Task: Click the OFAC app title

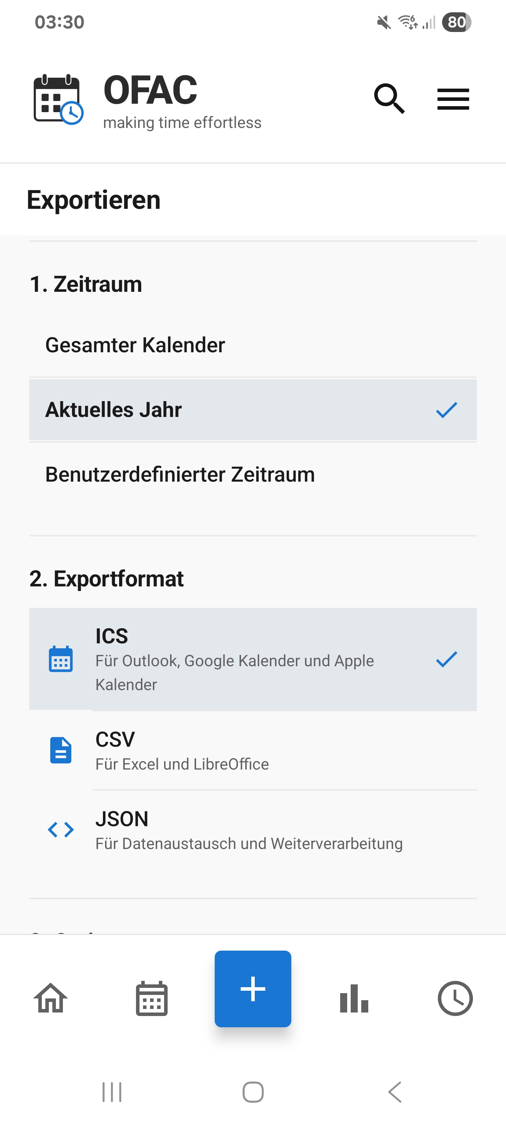Action: tap(150, 90)
